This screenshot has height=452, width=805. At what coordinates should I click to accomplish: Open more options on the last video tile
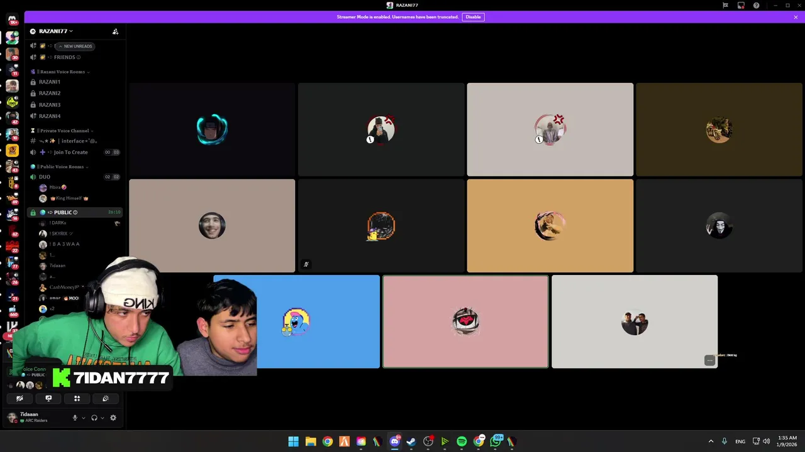[709, 360]
